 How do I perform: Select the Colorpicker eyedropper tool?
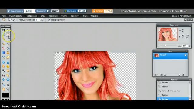tap(4, 85)
